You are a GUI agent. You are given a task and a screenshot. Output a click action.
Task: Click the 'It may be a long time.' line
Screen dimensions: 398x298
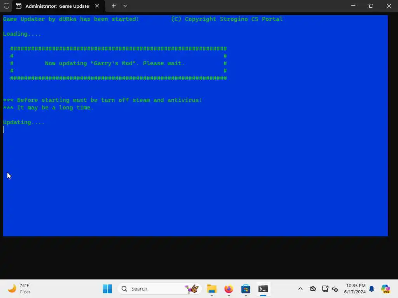(x=48, y=107)
